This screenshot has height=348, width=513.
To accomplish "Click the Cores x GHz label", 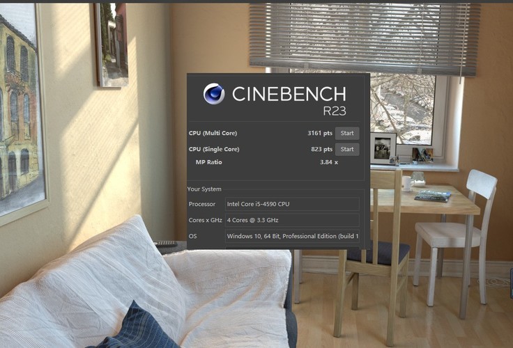I will coord(205,220).
